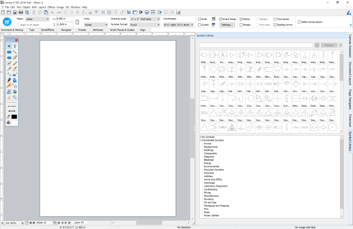353x229 pixels.
Task: Select the Pen curve tool
Action: click(x=15, y=57)
